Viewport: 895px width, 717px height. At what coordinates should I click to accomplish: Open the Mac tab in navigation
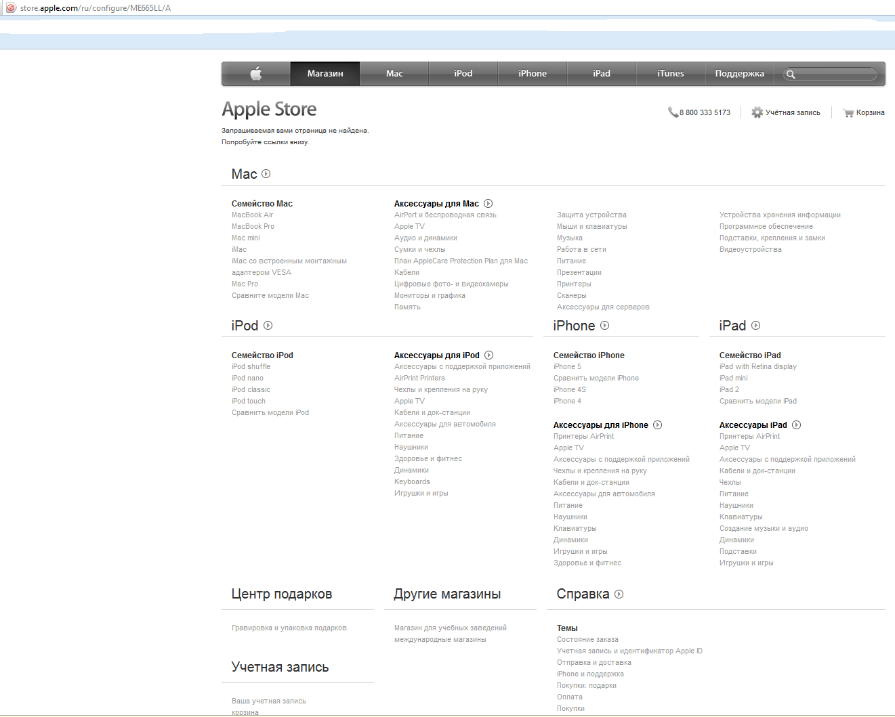tap(394, 74)
